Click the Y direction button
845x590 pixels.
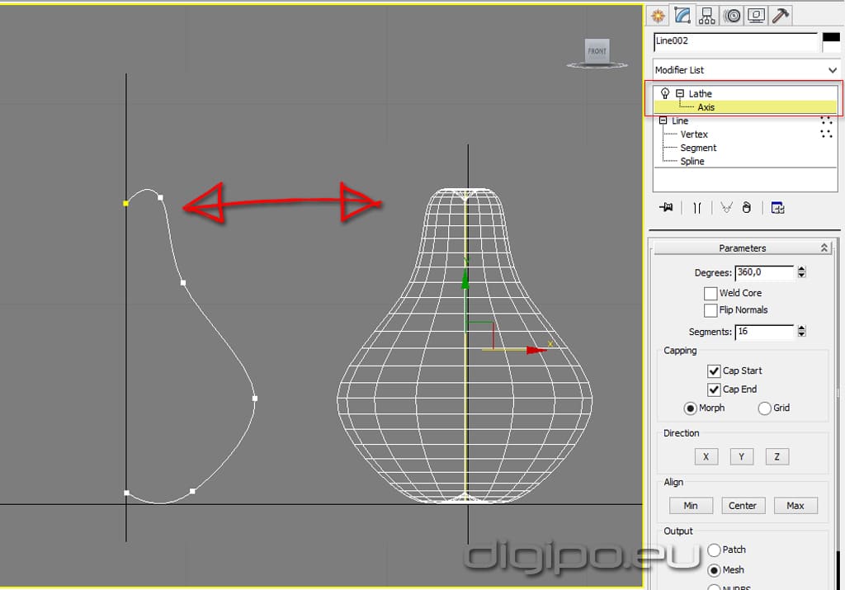coord(741,456)
